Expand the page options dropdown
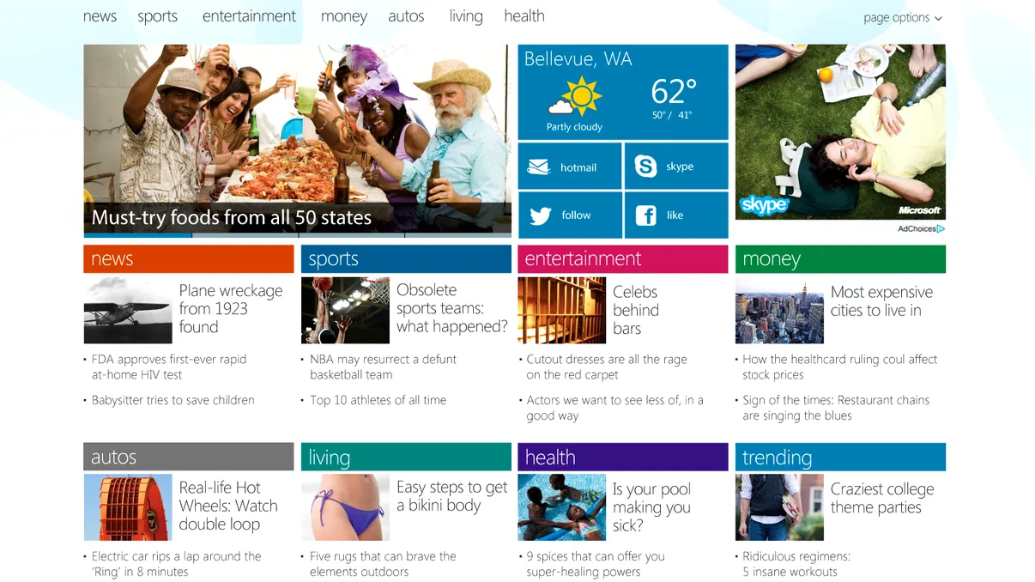This screenshot has height=582, width=1035. point(903,17)
